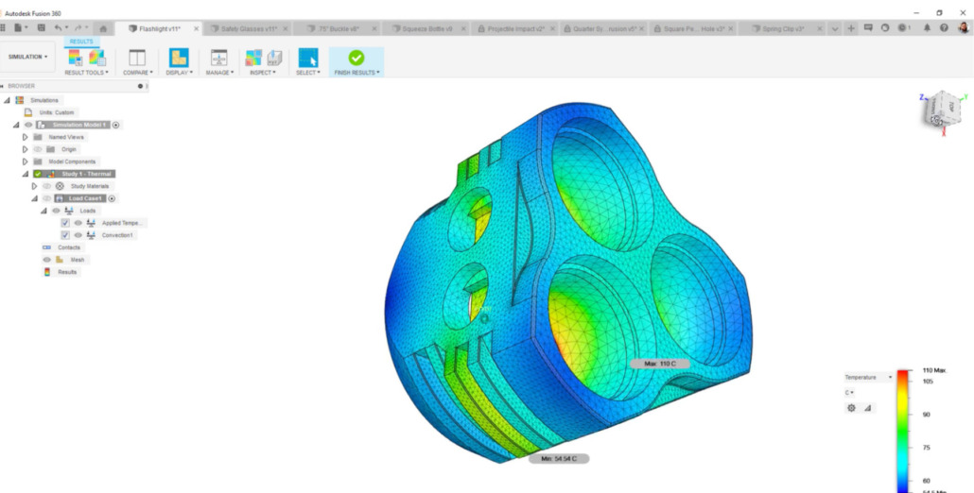
Task: Open the INSPECT menu label
Action: tap(264, 73)
